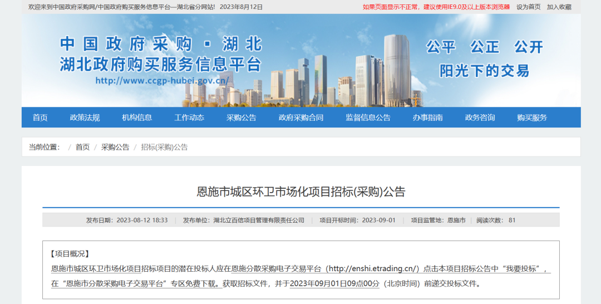Click the banner title 湖北政府购买服务信息平台
This screenshot has height=304, width=601.
pos(161,64)
